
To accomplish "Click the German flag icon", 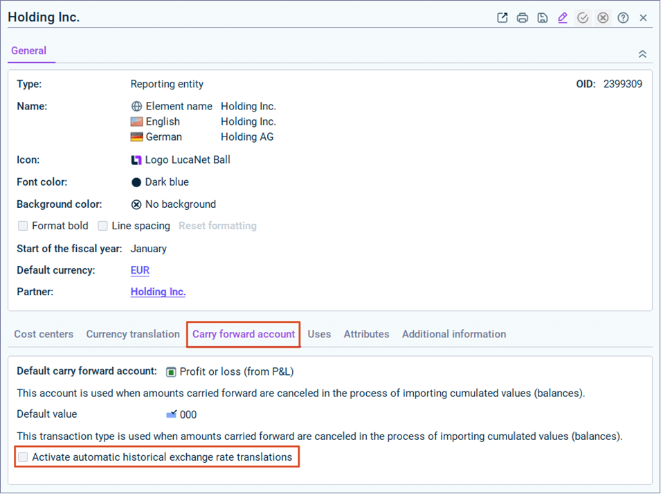I will pos(136,136).
